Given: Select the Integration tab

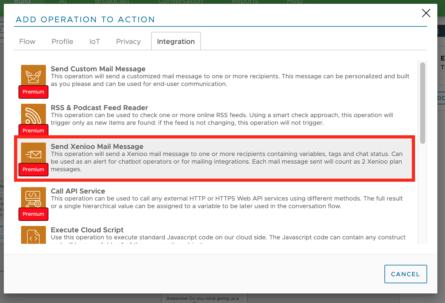Looking at the screenshot, I should click(x=176, y=41).
